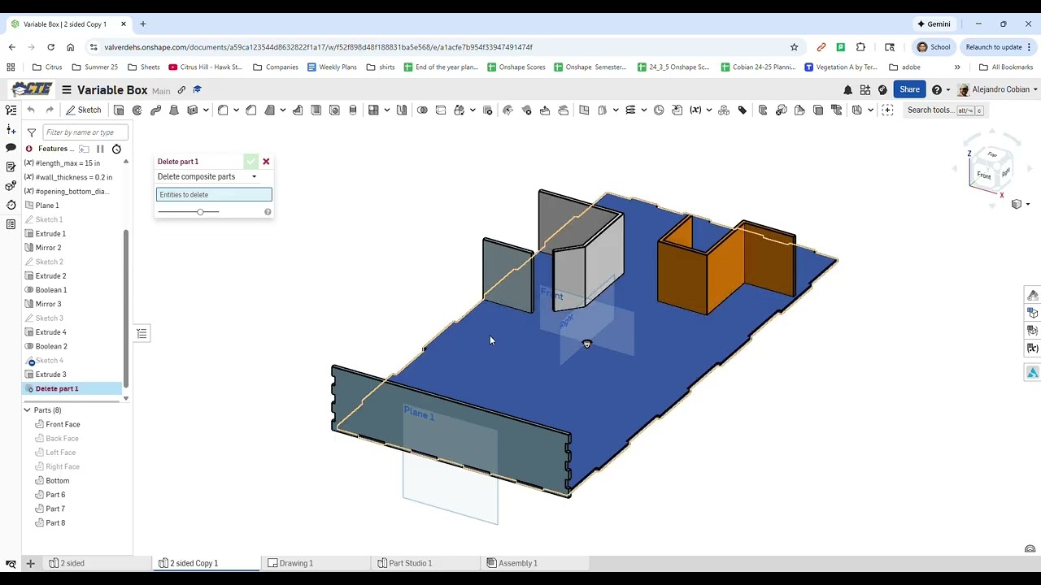
Task: Click the Plane tool icon
Action: tap(584, 110)
